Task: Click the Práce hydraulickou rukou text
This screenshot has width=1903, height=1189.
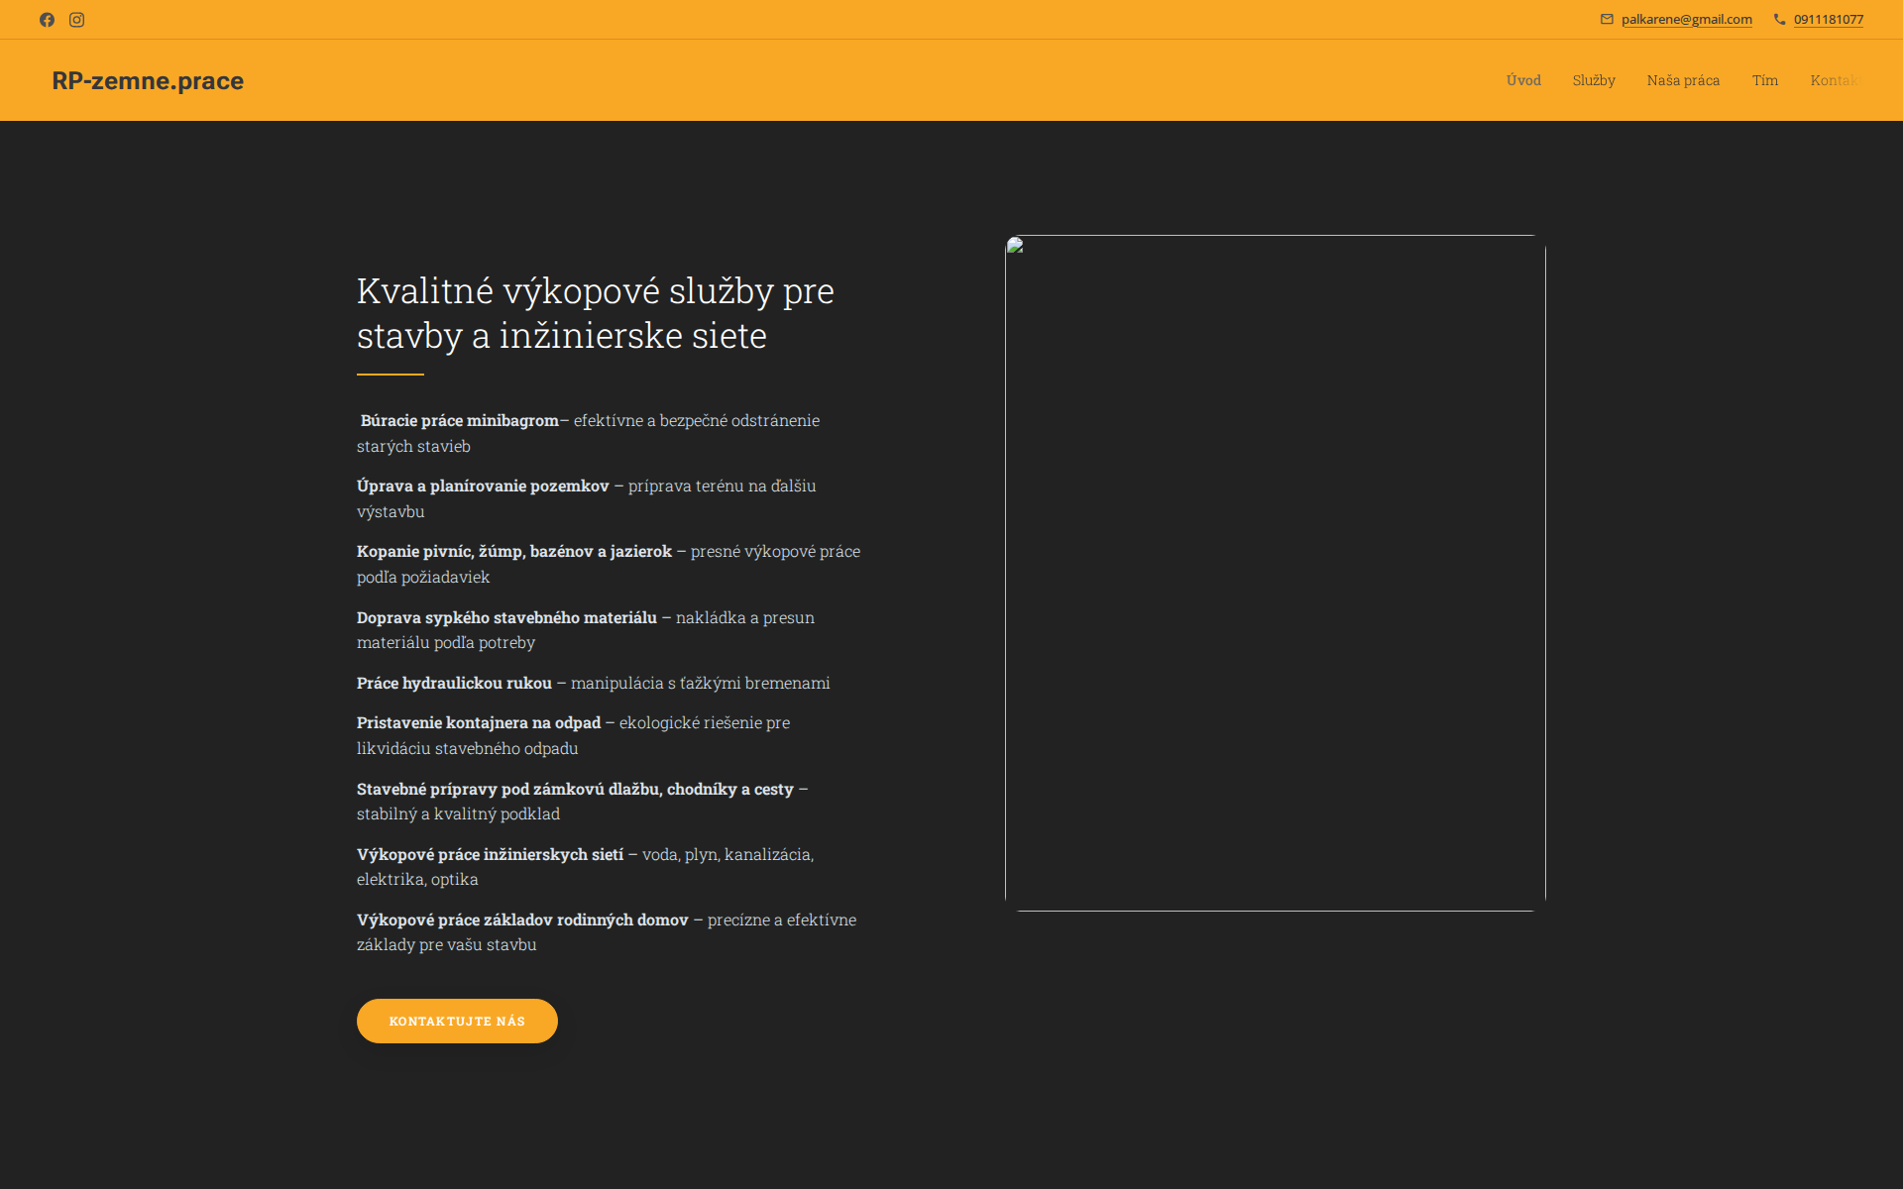Action: click(453, 683)
